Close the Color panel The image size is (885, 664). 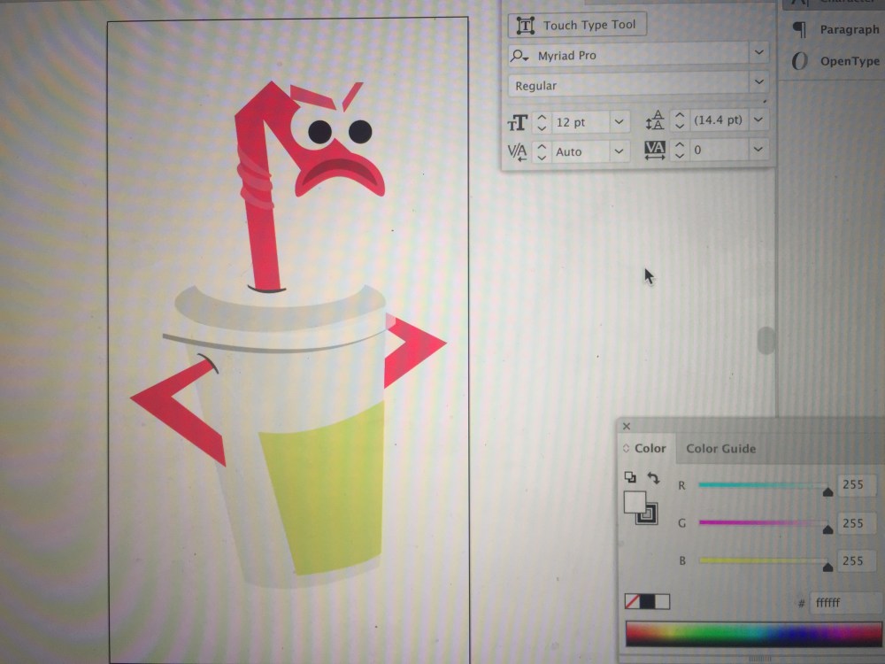coord(627,427)
